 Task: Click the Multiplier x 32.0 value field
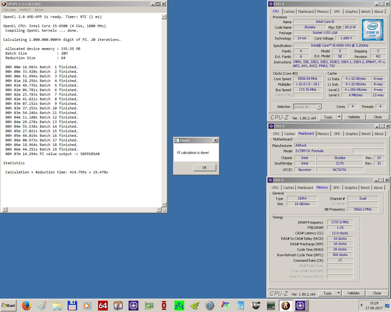point(308,84)
